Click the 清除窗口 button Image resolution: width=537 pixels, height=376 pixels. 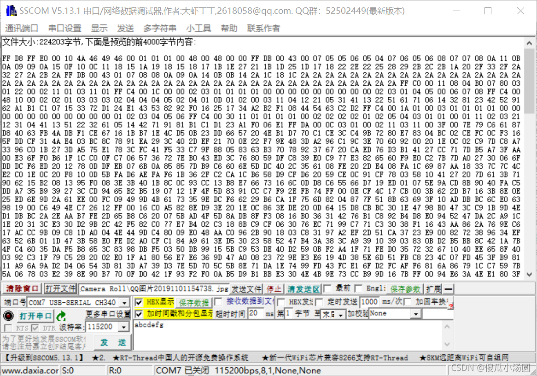[x=22, y=289]
